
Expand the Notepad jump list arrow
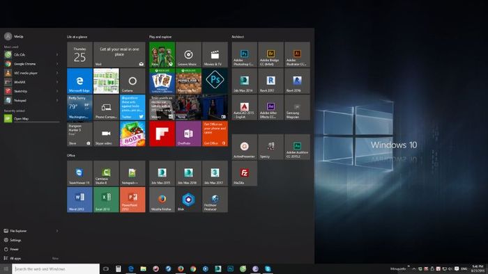pyautogui.click(x=57, y=101)
